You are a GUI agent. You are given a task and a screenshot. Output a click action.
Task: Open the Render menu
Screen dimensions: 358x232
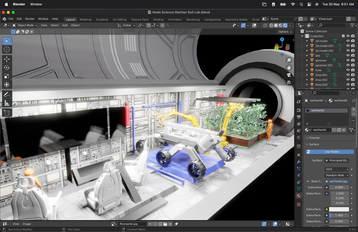(30, 19)
